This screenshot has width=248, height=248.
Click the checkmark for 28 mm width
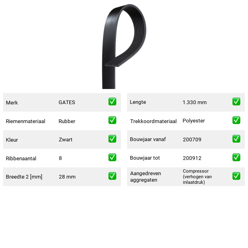tap(112, 176)
